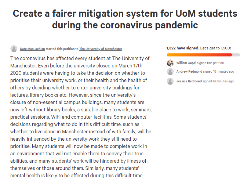This screenshot has width=251, height=184.
Task: Click the petition title heading
Action: point(125,19)
